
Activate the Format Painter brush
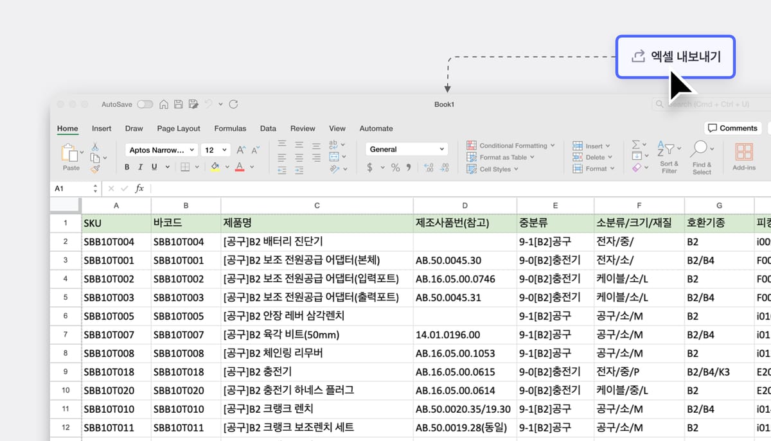(x=95, y=169)
